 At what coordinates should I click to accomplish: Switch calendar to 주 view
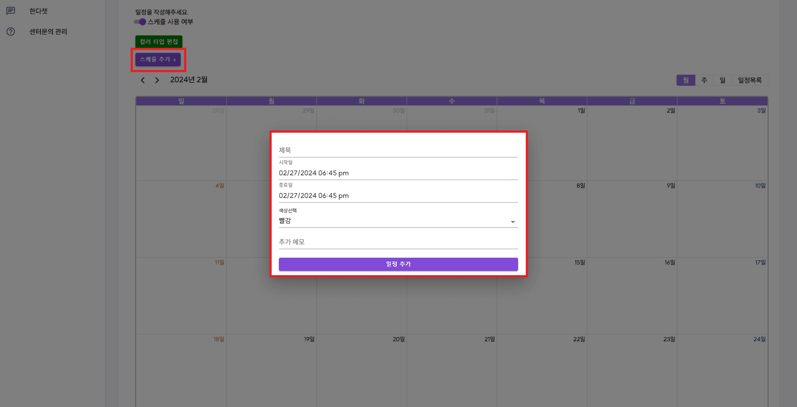[704, 80]
